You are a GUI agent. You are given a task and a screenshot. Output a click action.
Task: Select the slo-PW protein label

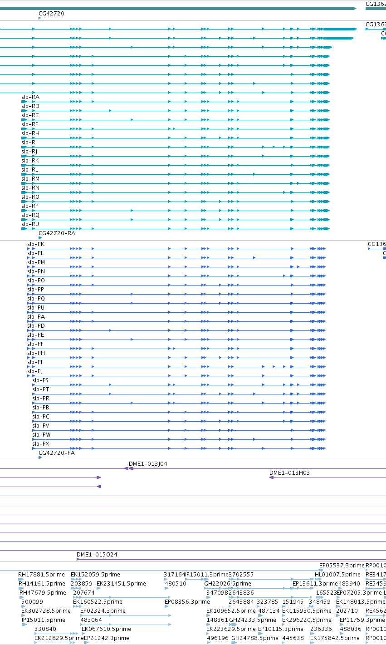pos(41,435)
